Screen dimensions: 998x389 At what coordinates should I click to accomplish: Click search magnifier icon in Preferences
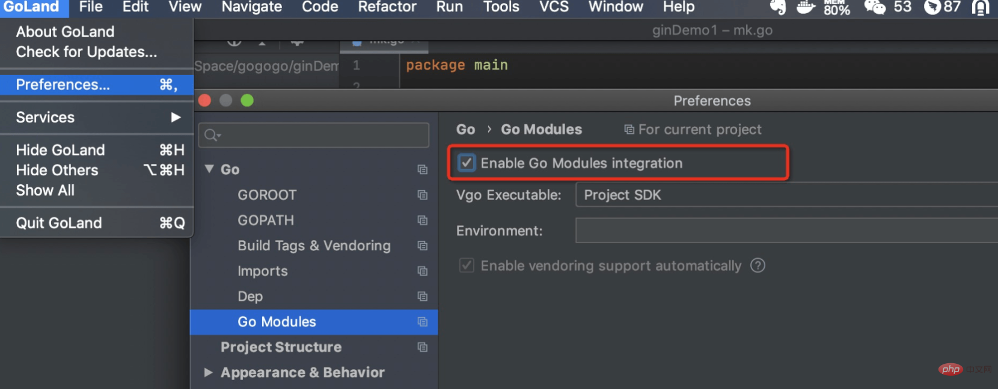coord(212,135)
